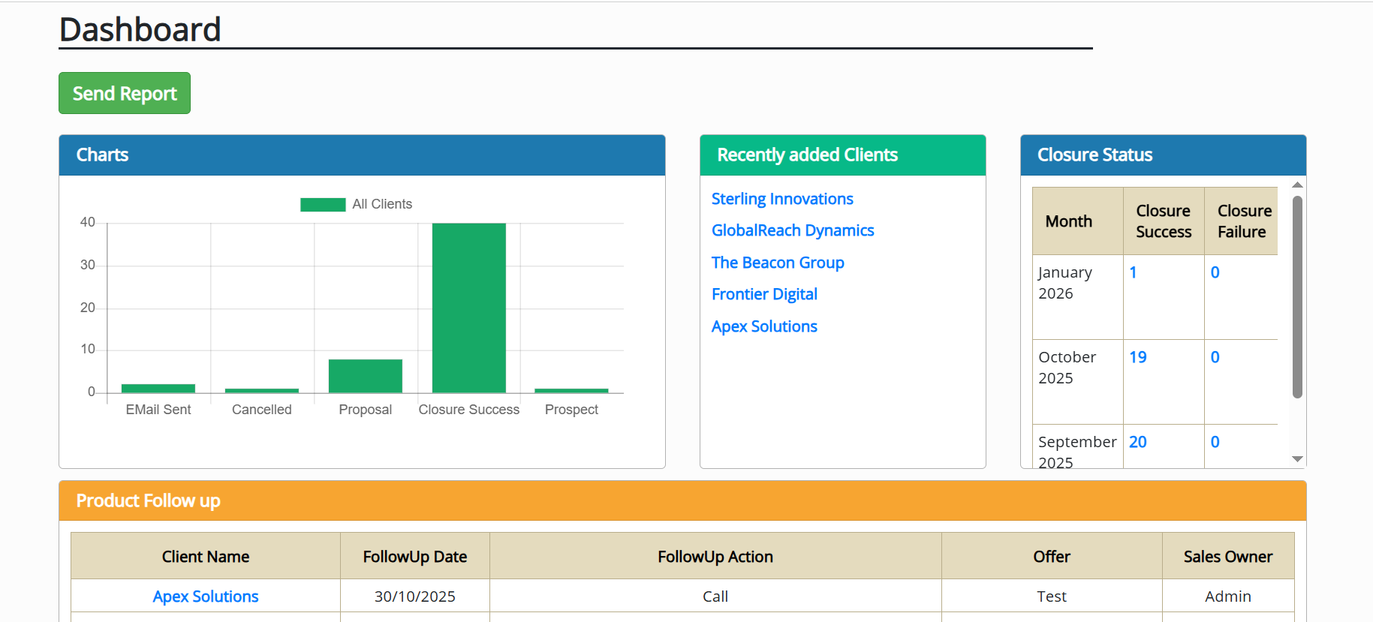Click the EMail Sent bar in chart
The image size is (1373, 622).
pos(158,388)
